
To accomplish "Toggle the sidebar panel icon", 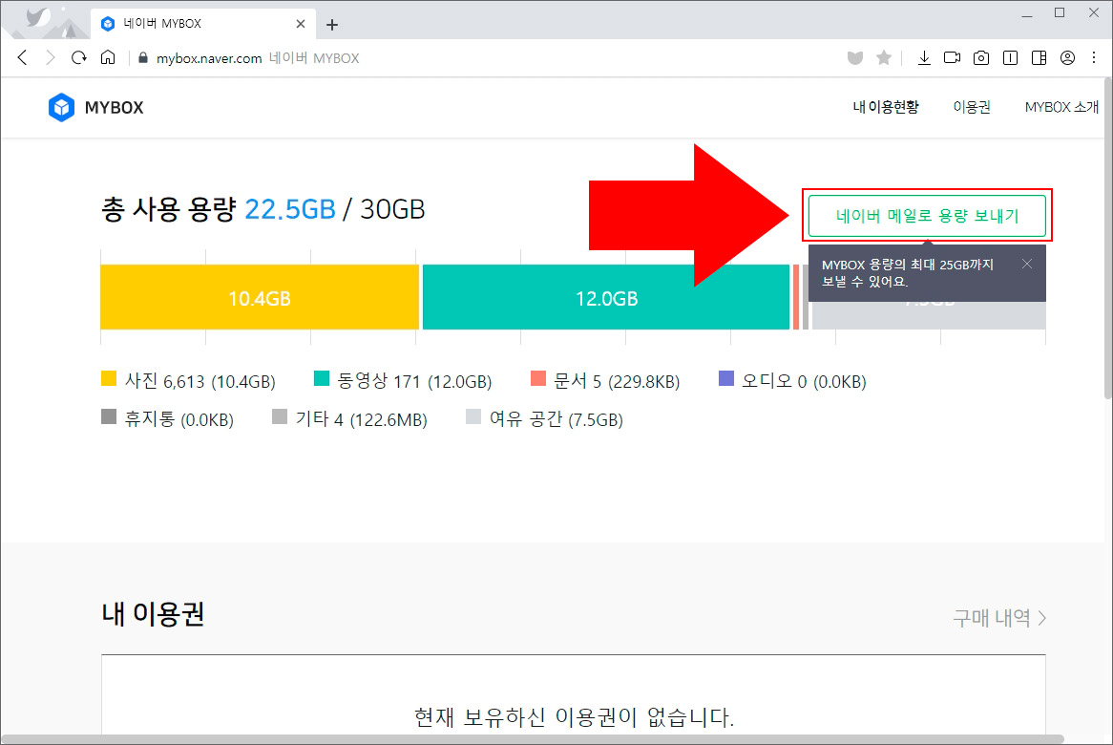I will point(1010,57).
